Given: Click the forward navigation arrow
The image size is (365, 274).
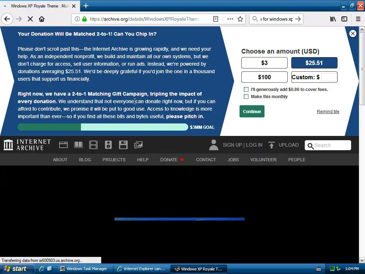Looking at the screenshot, I should point(19,19).
